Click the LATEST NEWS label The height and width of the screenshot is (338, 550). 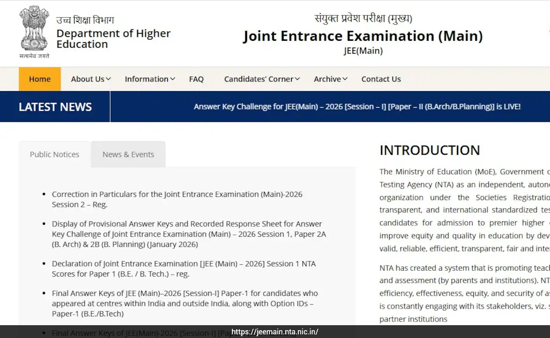[55, 107]
